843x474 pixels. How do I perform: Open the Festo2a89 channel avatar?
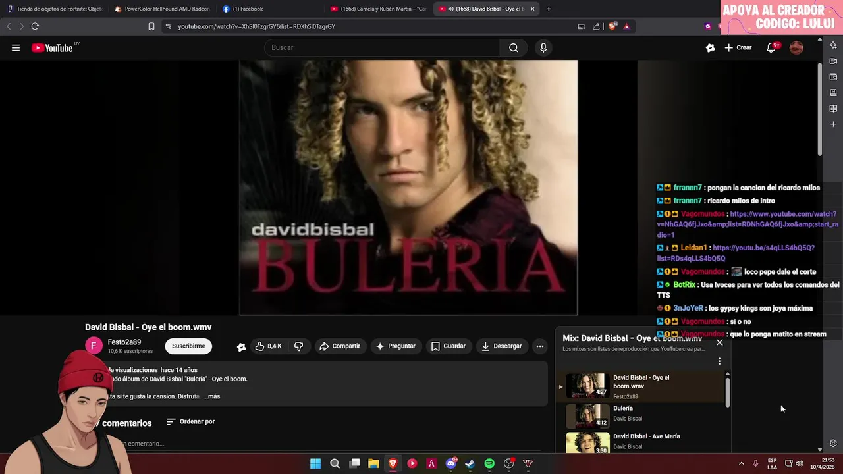(x=94, y=346)
